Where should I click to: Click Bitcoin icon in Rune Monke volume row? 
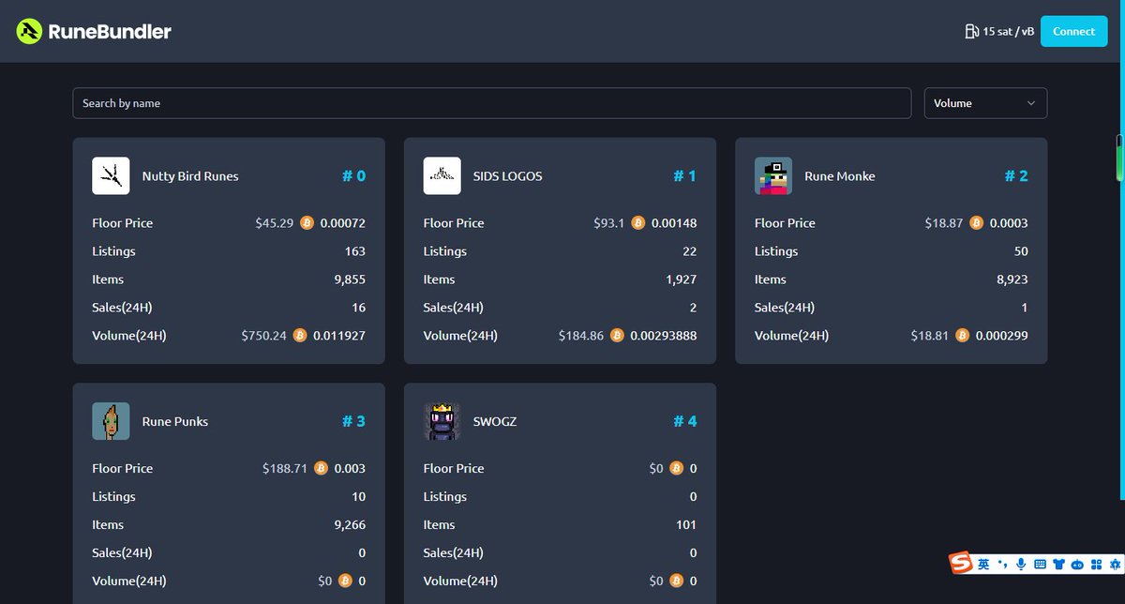click(962, 335)
